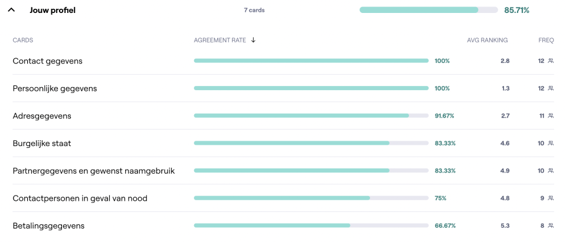The image size is (566, 242).
Task: Click participants icon in Adresgegevens row
Action: pyautogui.click(x=551, y=116)
